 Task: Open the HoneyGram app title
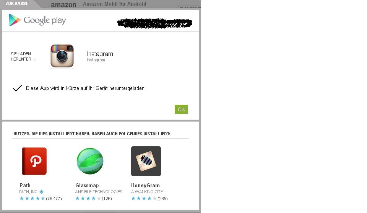click(145, 185)
